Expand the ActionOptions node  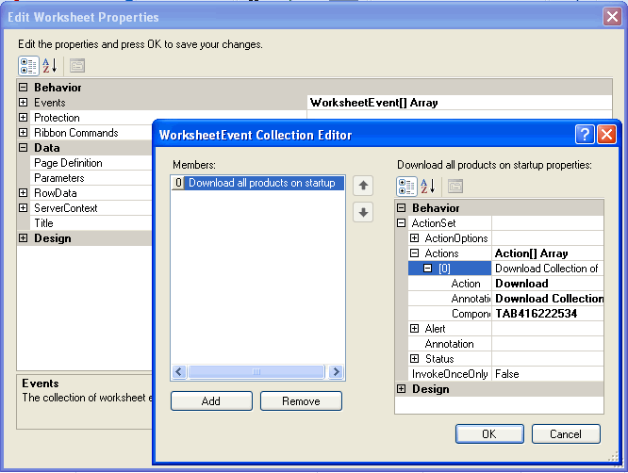click(415, 238)
